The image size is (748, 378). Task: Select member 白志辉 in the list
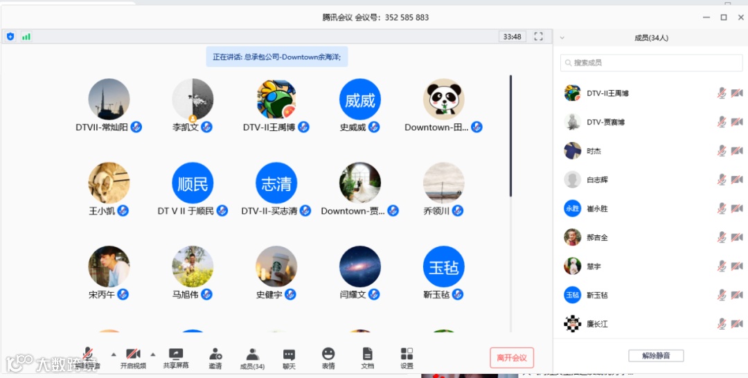[652, 180]
